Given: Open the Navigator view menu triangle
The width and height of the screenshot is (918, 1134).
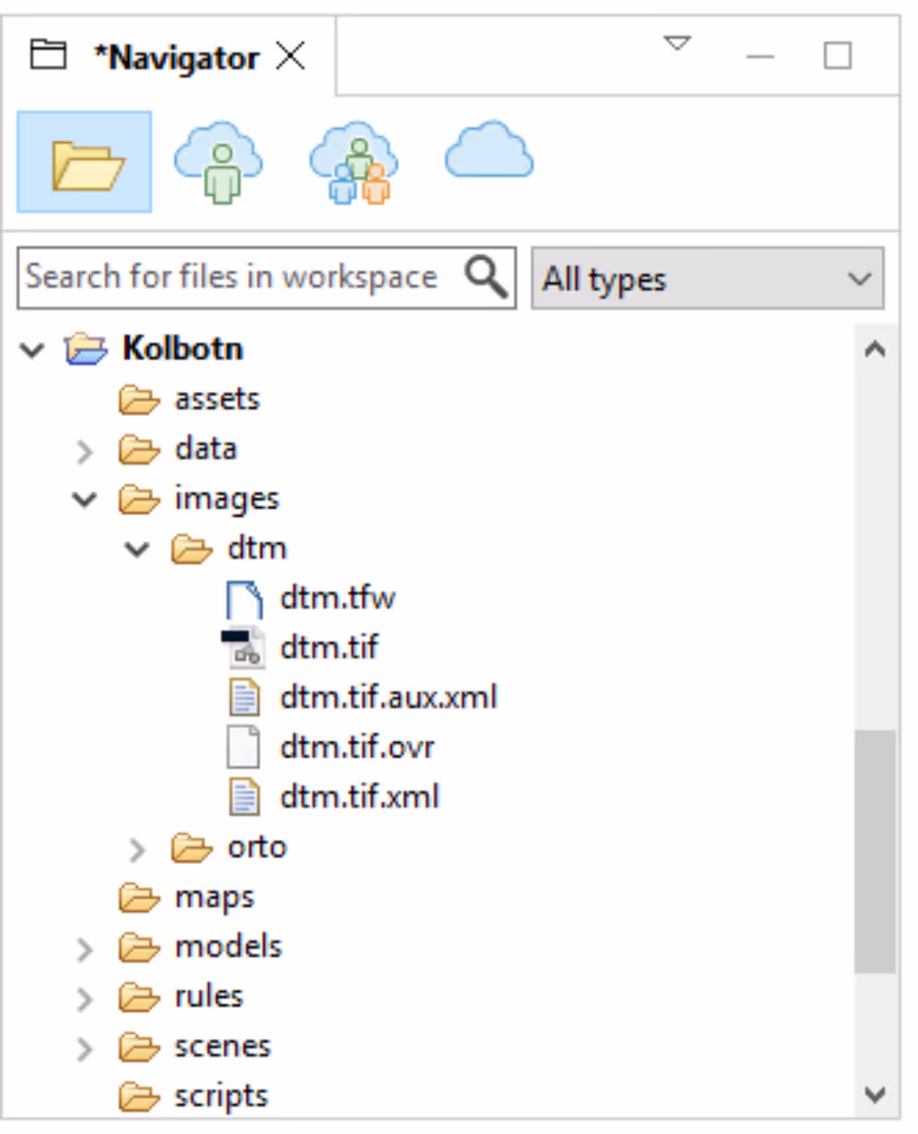Looking at the screenshot, I should click(678, 44).
